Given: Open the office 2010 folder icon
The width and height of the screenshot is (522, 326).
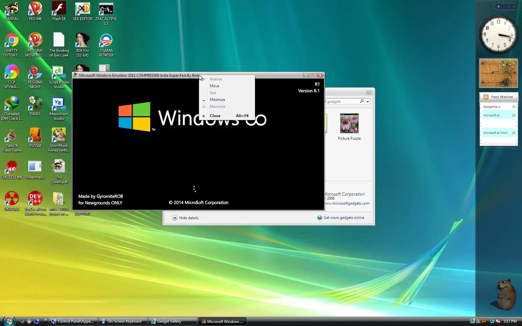Looking at the screenshot, I should click(x=59, y=203).
